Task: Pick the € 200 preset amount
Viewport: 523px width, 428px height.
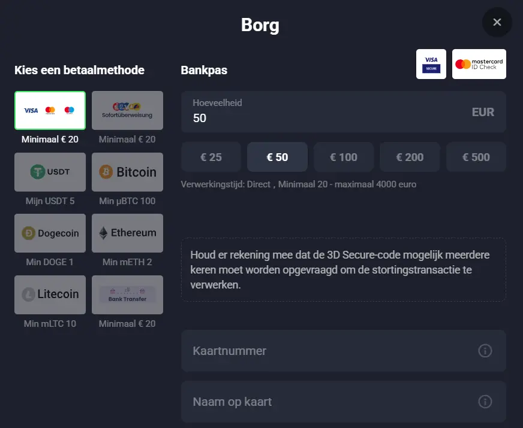Action: pos(410,157)
